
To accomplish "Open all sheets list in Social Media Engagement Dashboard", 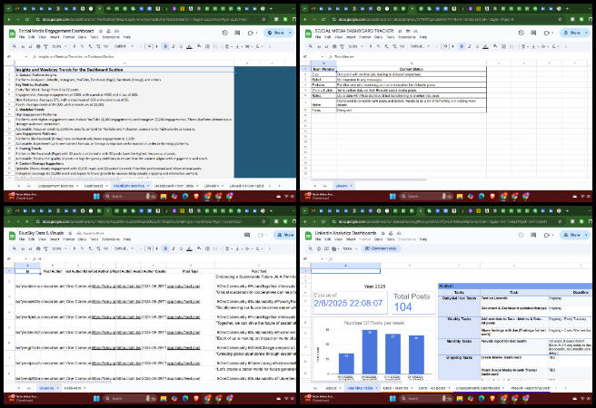I will [x=28, y=186].
